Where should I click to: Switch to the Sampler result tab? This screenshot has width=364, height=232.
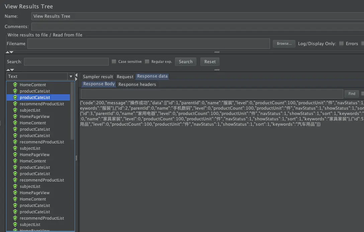pos(98,77)
